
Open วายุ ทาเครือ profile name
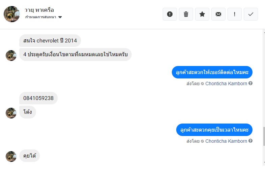click(39, 10)
